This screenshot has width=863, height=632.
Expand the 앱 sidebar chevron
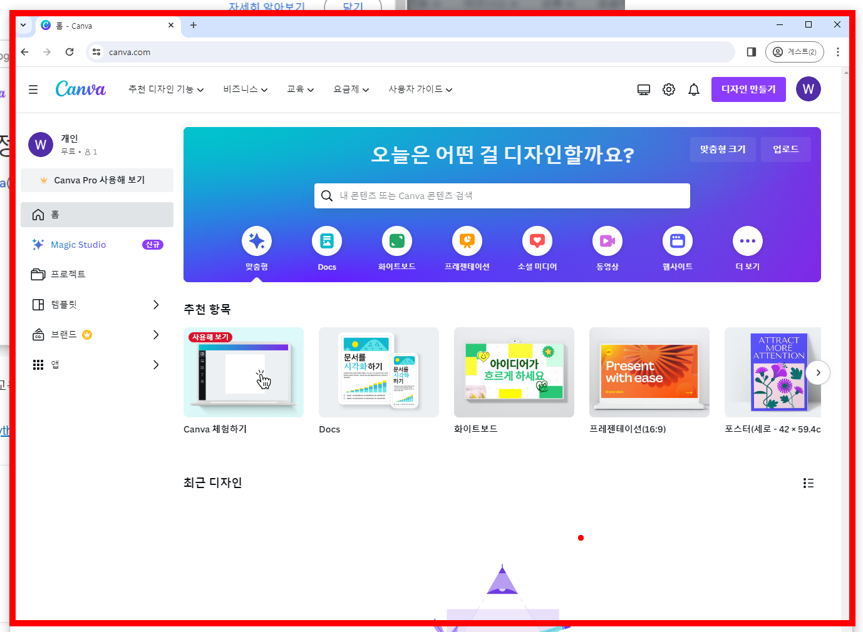tap(156, 365)
